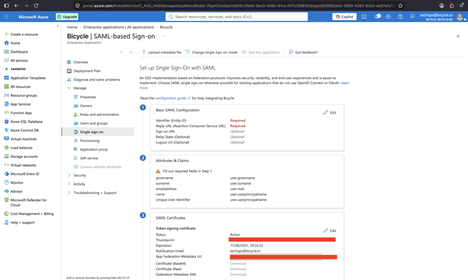Edit Basic SAML Configuration

[330, 112]
